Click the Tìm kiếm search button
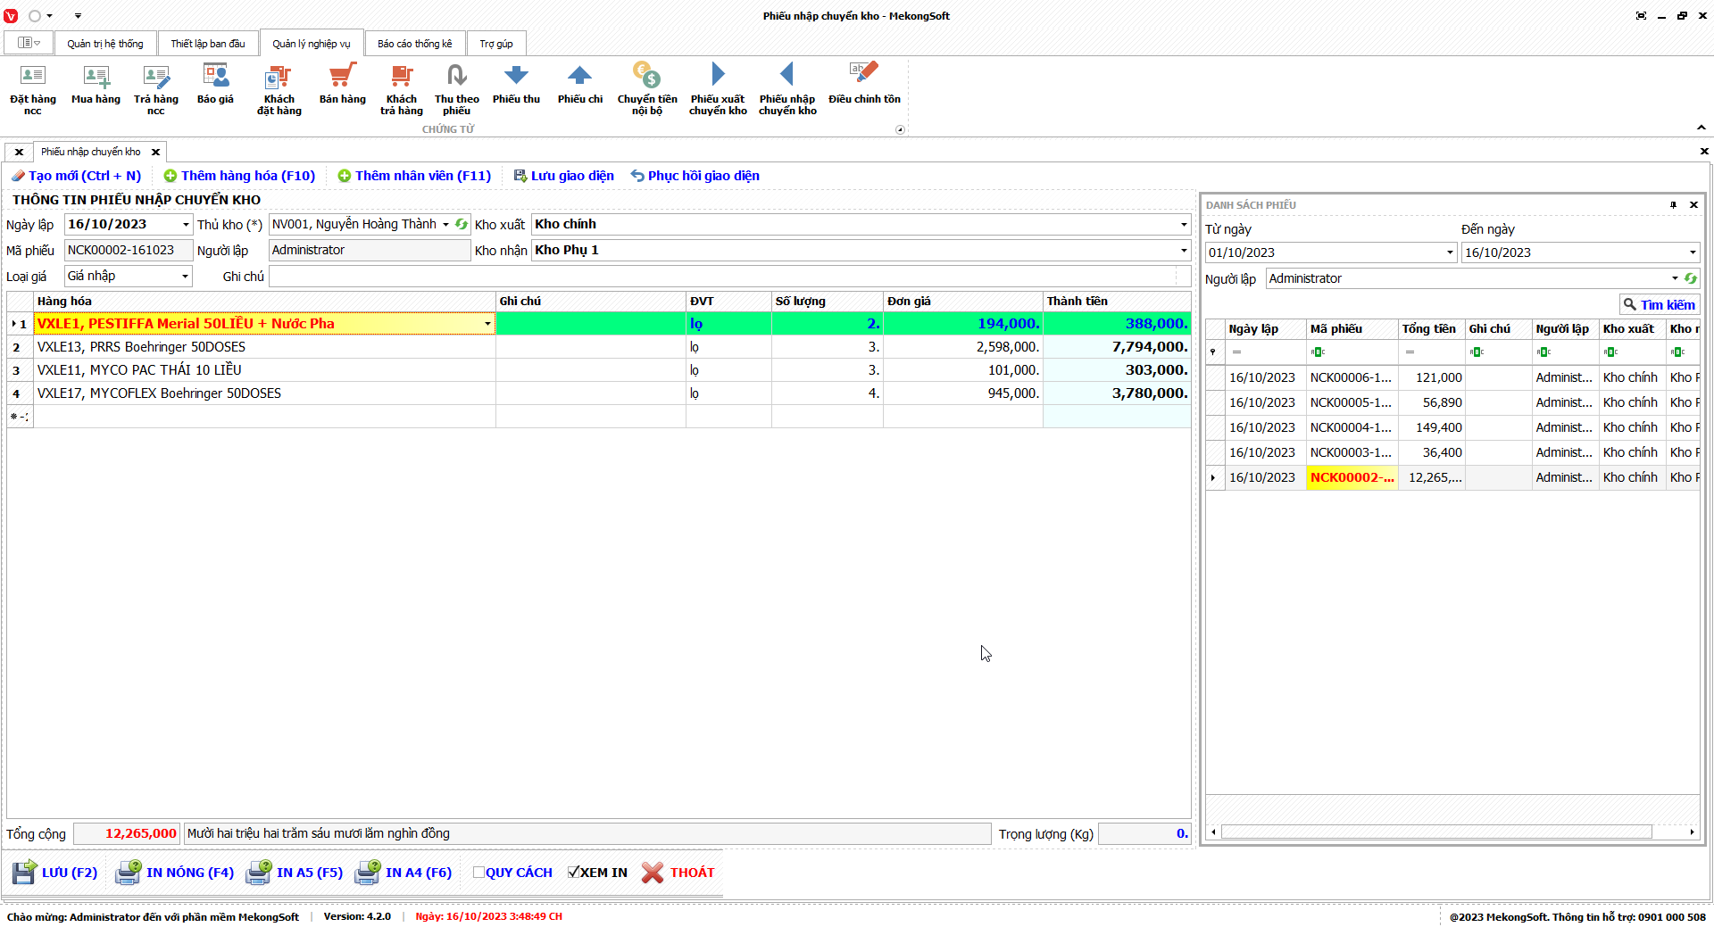The height and width of the screenshot is (927, 1714). point(1659,305)
